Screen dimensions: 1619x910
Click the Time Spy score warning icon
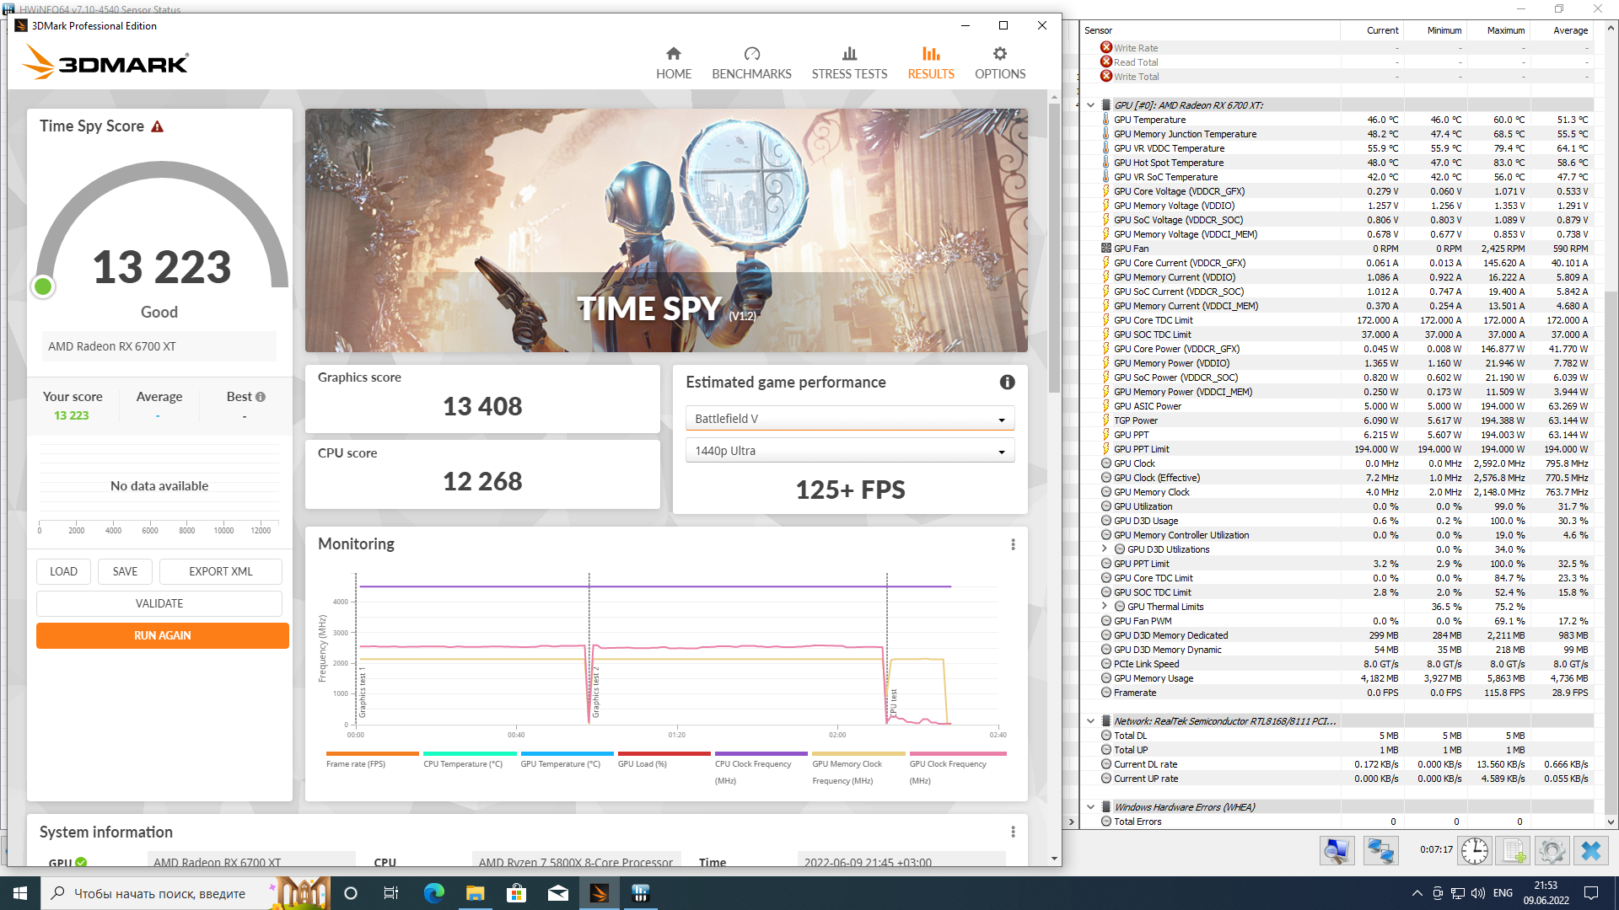tap(158, 126)
